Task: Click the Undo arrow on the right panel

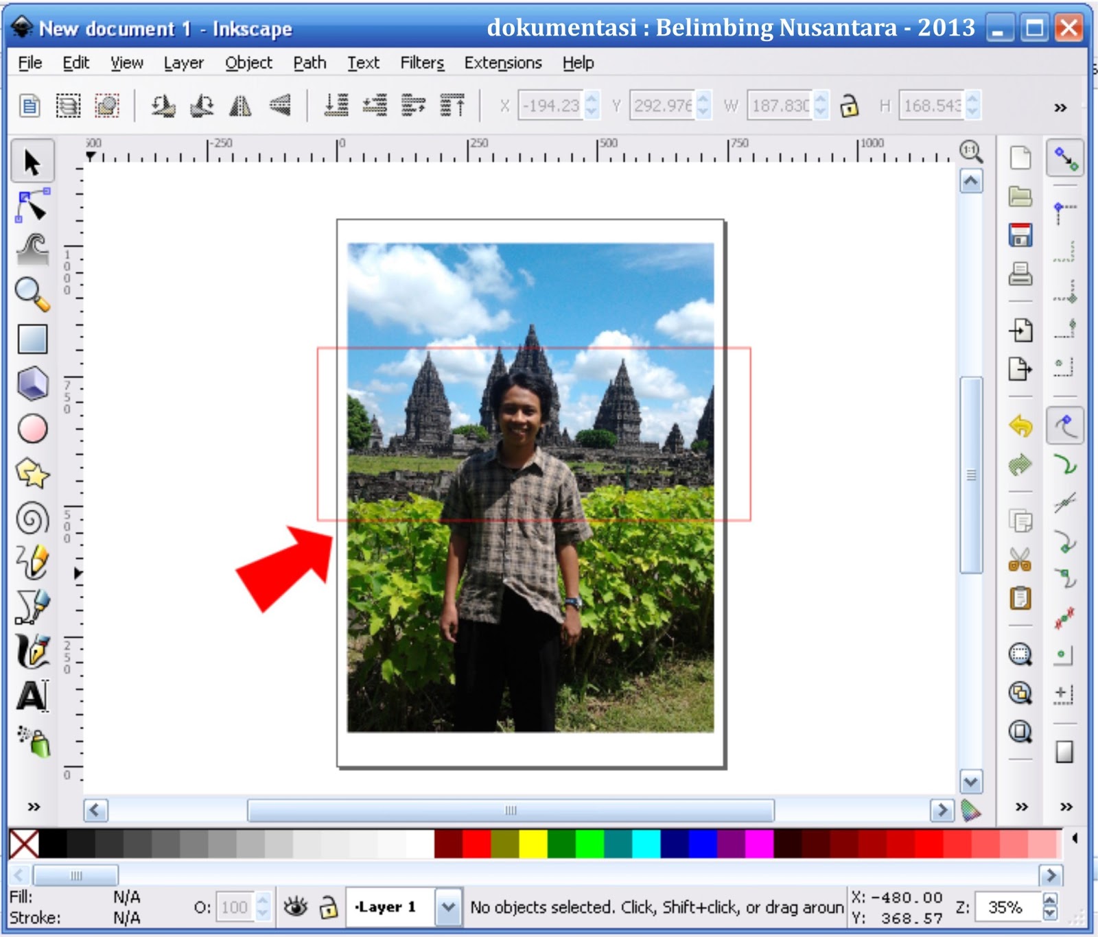Action: click(1021, 424)
